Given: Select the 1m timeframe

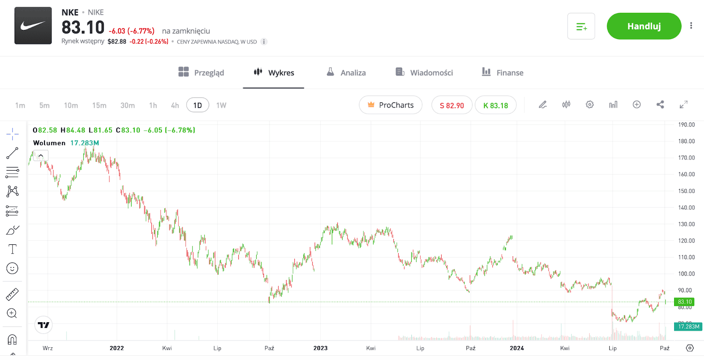Looking at the screenshot, I should tap(20, 105).
